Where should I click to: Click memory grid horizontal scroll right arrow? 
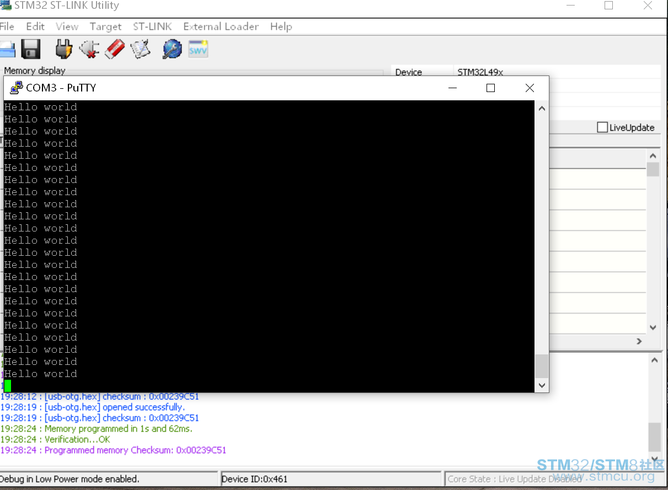(639, 341)
